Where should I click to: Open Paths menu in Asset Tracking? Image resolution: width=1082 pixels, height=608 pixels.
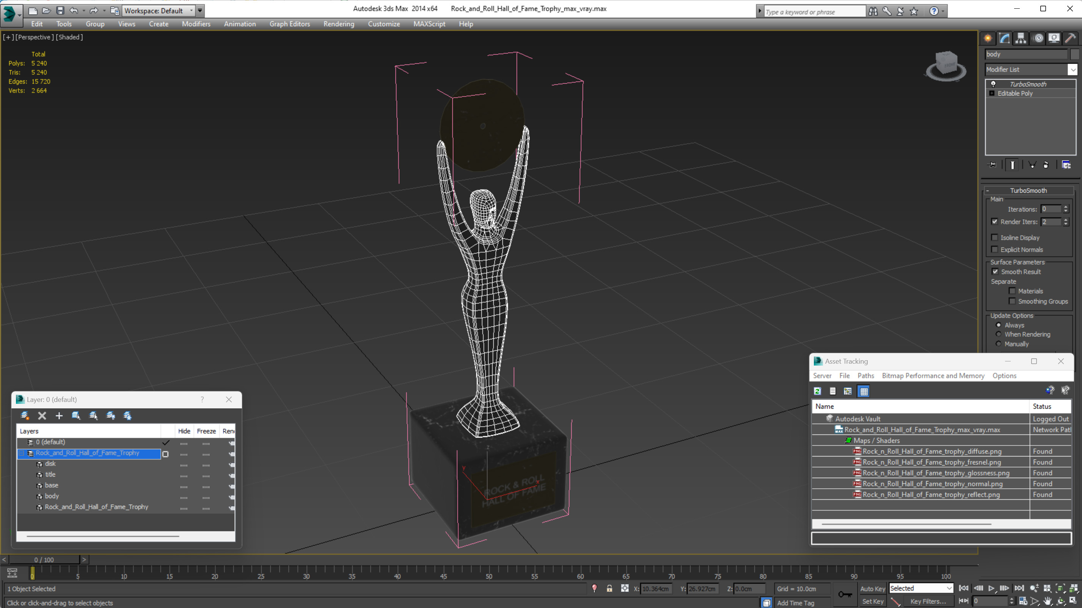click(866, 375)
